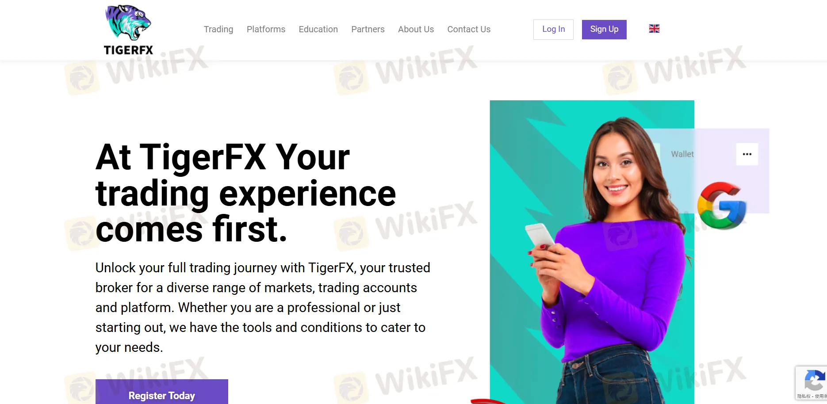This screenshot has width=827, height=404.
Task: Go to the Contact Us page
Action: pyautogui.click(x=469, y=29)
